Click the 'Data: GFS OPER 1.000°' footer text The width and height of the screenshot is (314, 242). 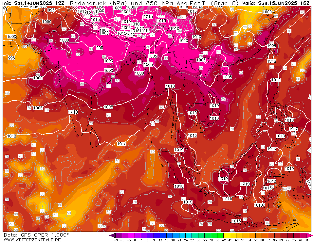pyautogui.click(x=36, y=235)
